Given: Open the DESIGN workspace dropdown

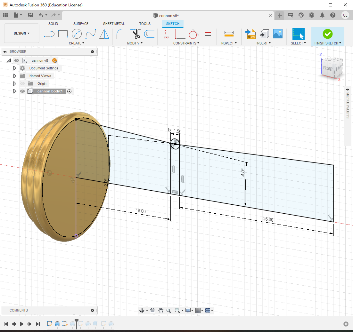Looking at the screenshot, I should click(x=21, y=33).
